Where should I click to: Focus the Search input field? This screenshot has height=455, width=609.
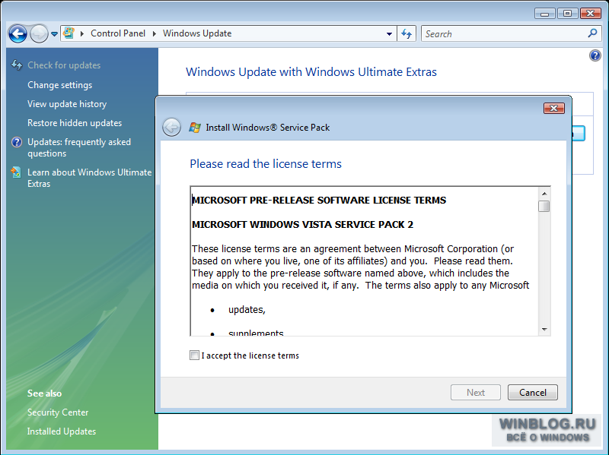505,33
